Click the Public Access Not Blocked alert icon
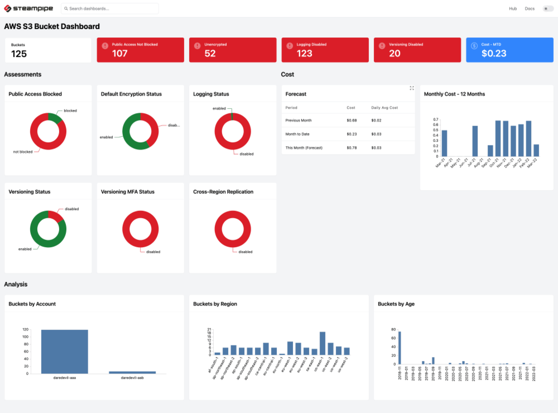 [x=104, y=46]
